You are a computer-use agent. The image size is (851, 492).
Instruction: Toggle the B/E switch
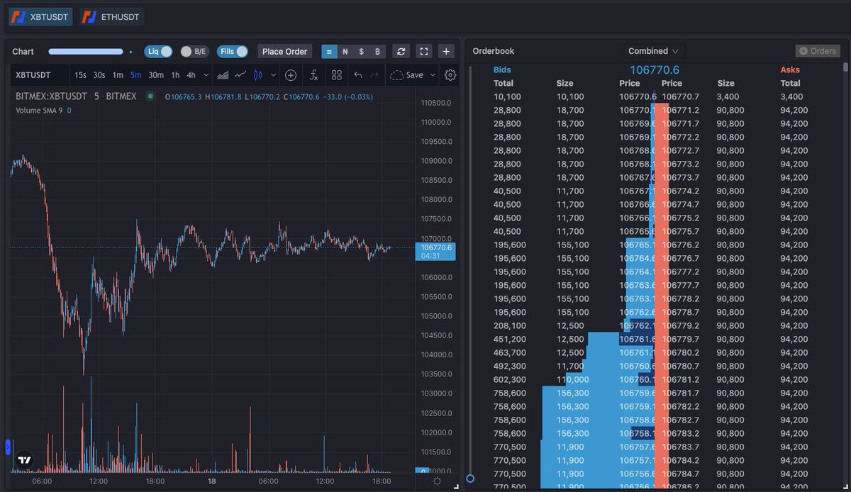pos(194,52)
